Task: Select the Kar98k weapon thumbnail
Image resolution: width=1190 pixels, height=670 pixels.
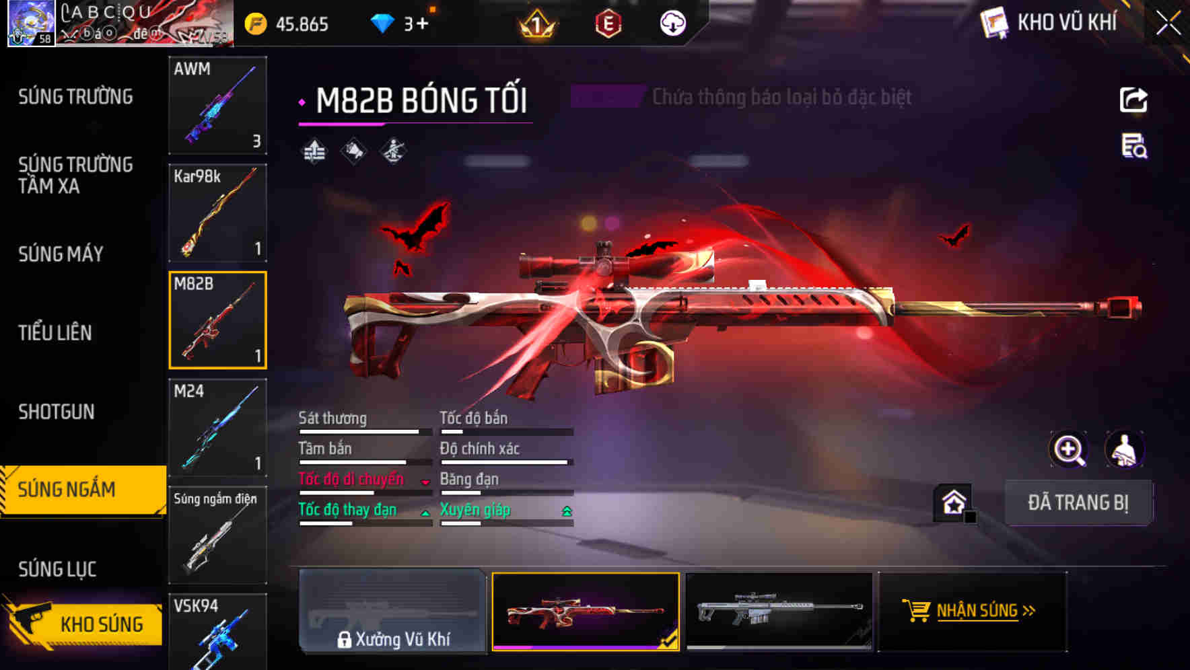Action: click(x=217, y=213)
